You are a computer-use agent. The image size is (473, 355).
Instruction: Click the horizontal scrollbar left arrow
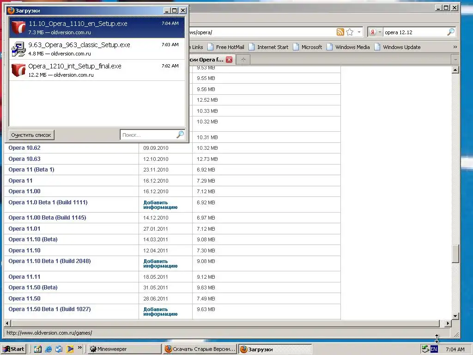click(x=7, y=323)
